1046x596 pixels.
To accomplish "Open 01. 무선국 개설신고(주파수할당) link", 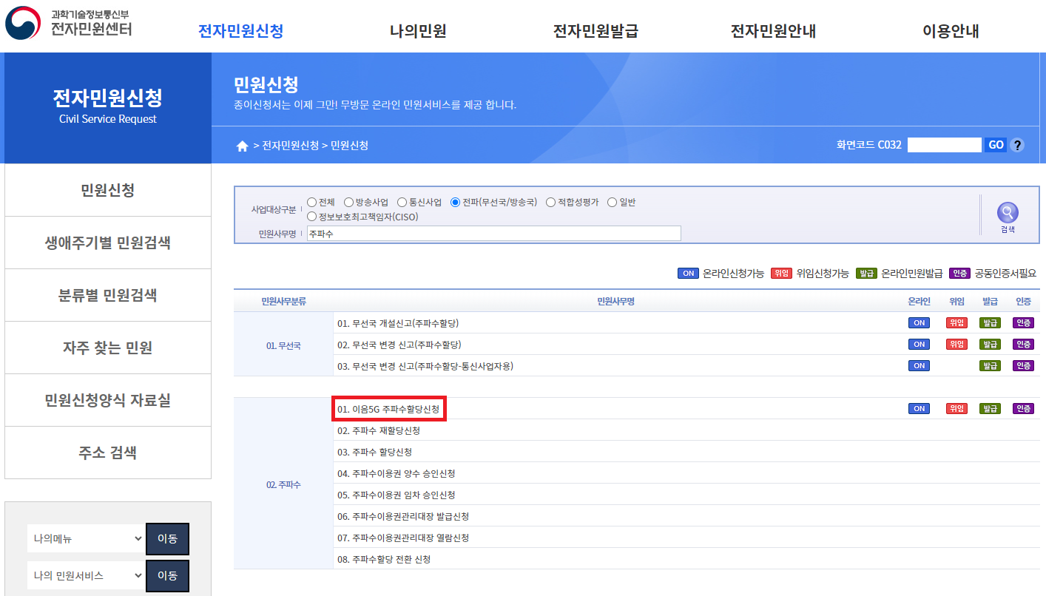I will click(399, 323).
